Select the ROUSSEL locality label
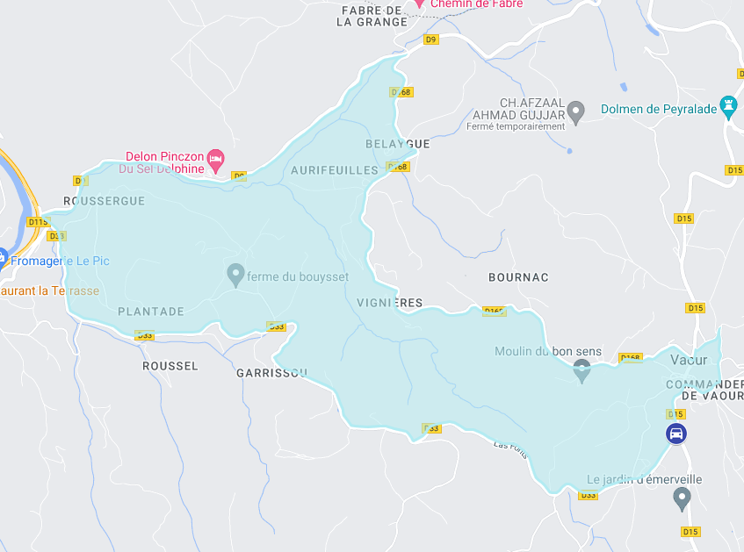This screenshot has width=744, height=552. pyautogui.click(x=170, y=366)
